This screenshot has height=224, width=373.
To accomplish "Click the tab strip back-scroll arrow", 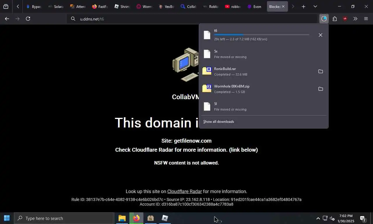I will [18, 6].
